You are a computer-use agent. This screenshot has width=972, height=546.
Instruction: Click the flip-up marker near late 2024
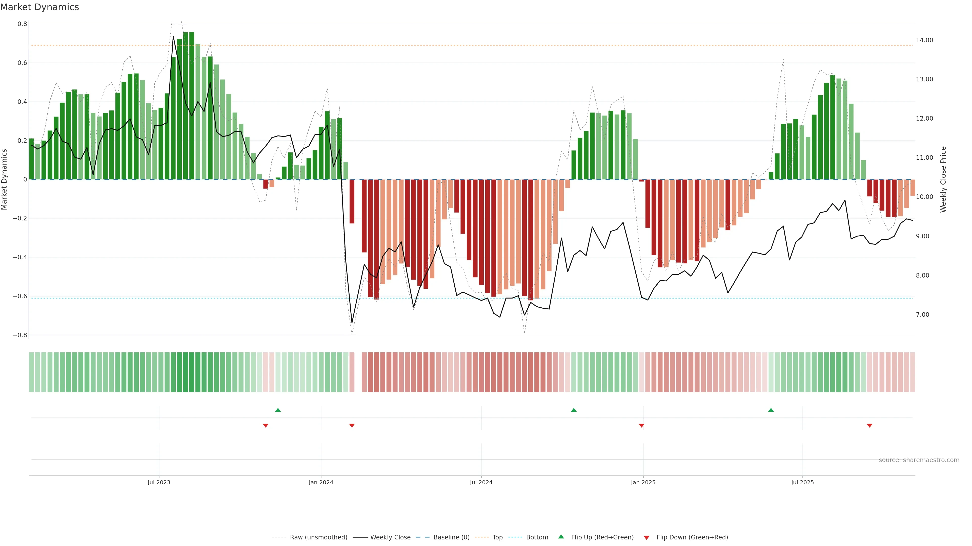click(x=574, y=410)
